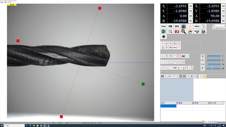
Task: Adjust the light slider showing value 80
Action: coord(214,68)
